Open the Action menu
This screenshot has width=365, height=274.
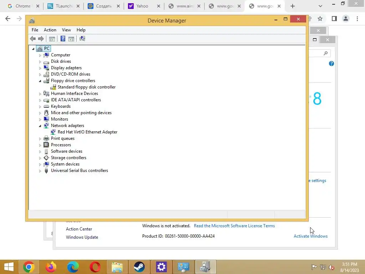coord(50,30)
